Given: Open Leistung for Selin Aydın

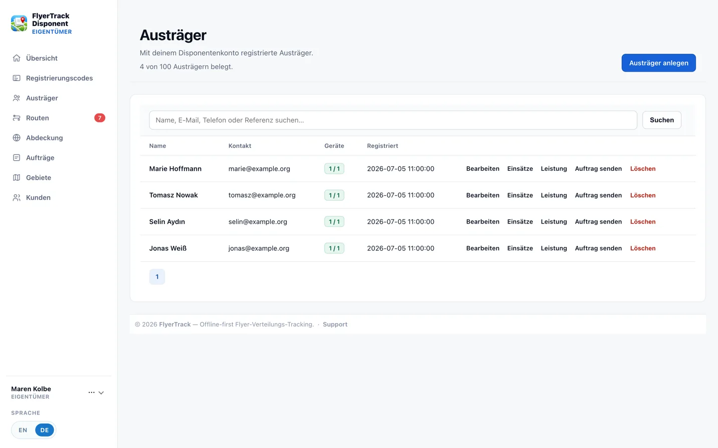Looking at the screenshot, I should tap(554, 222).
